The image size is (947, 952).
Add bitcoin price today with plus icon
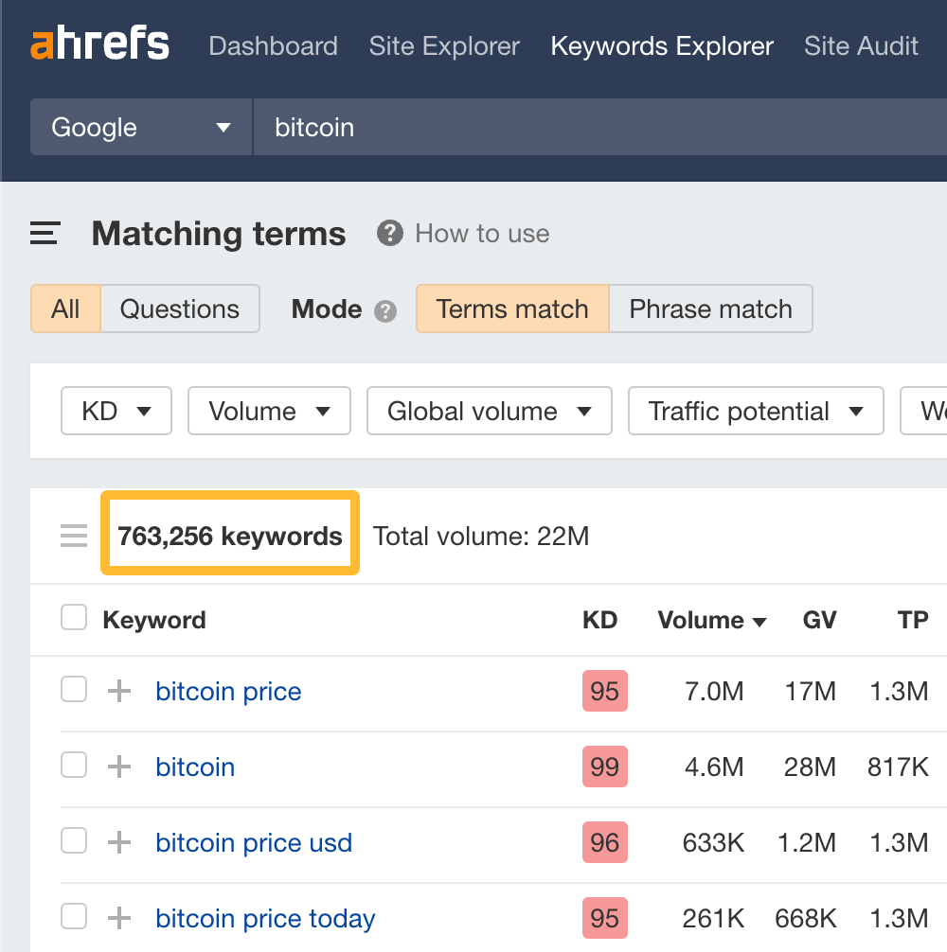(x=118, y=917)
